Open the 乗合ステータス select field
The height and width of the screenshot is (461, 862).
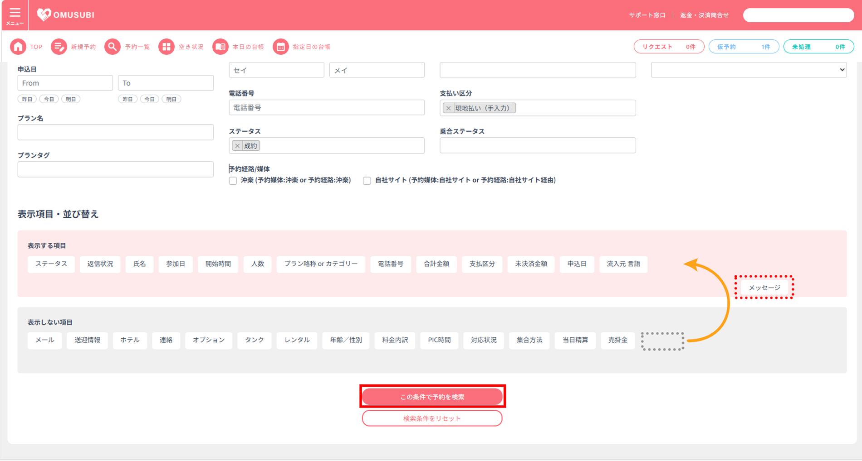point(538,145)
